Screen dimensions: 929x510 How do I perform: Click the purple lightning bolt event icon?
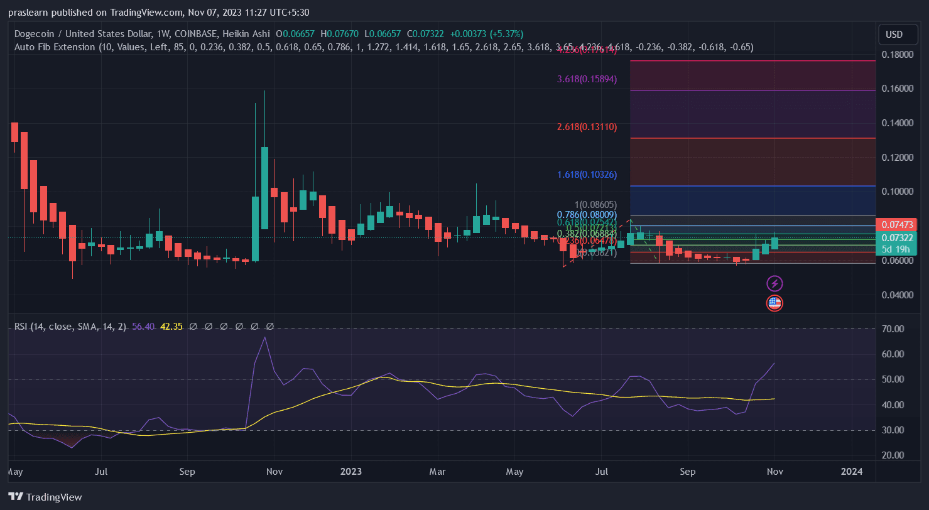(774, 284)
